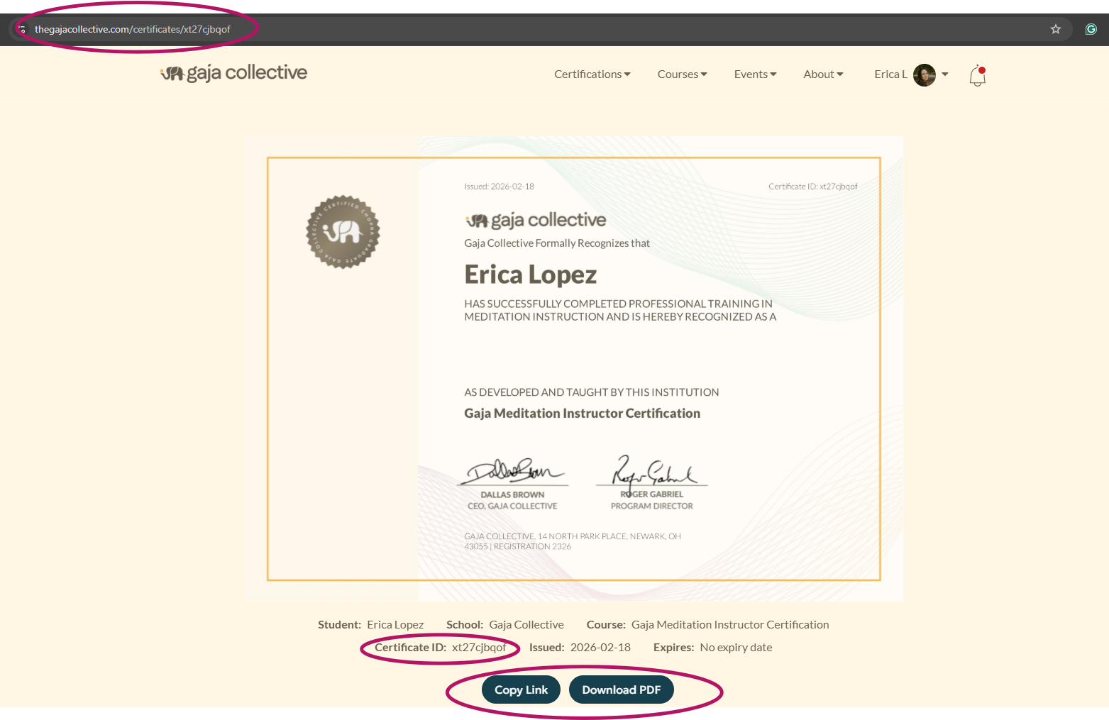Open the Courses dropdown menu
The image size is (1109, 720).
pos(682,74)
